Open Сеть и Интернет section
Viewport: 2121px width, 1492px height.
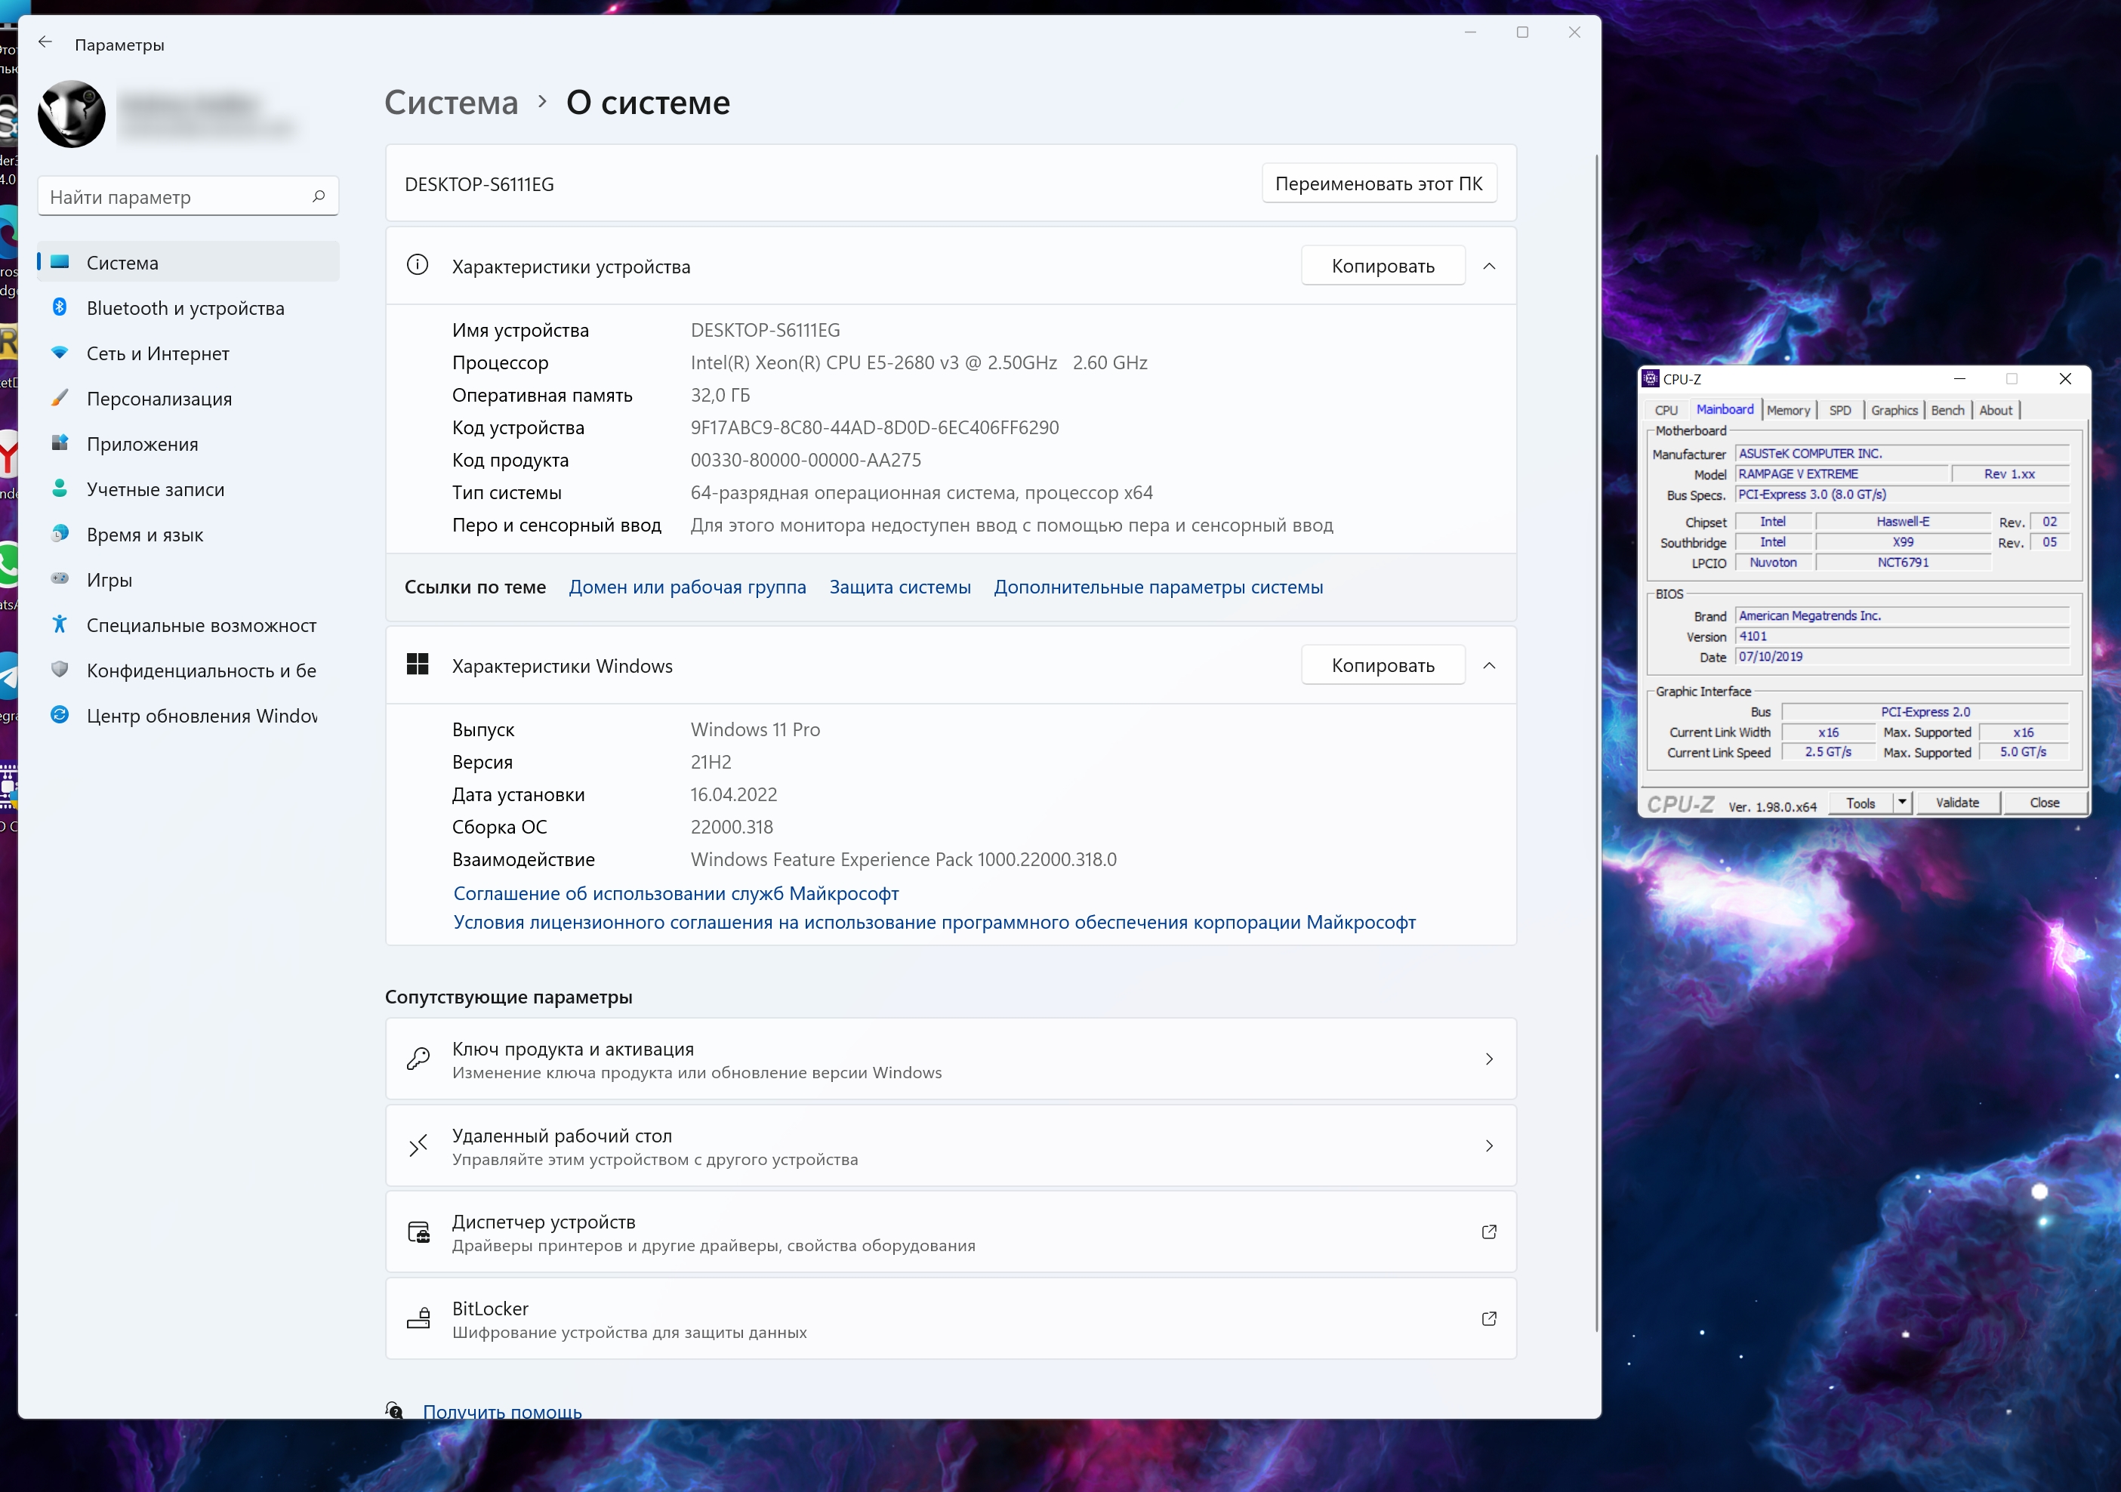(x=157, y=353)
